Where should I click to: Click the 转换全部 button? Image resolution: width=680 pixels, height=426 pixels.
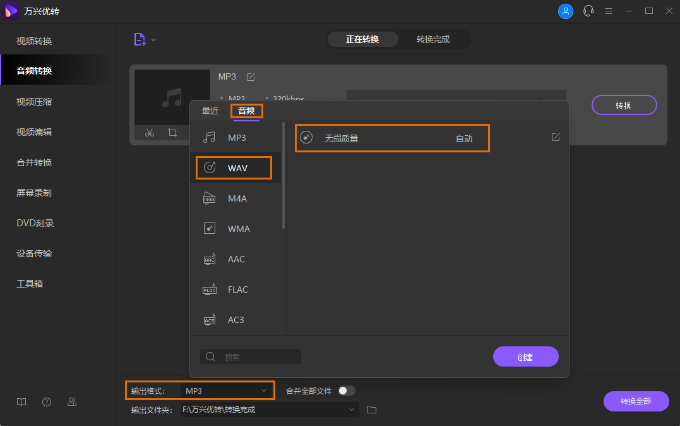pyautogui.click(x=636, y=401)
